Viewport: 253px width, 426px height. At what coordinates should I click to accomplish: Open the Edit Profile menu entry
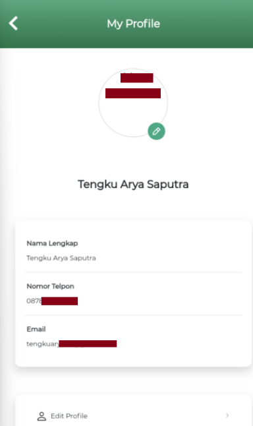(133, 416)
